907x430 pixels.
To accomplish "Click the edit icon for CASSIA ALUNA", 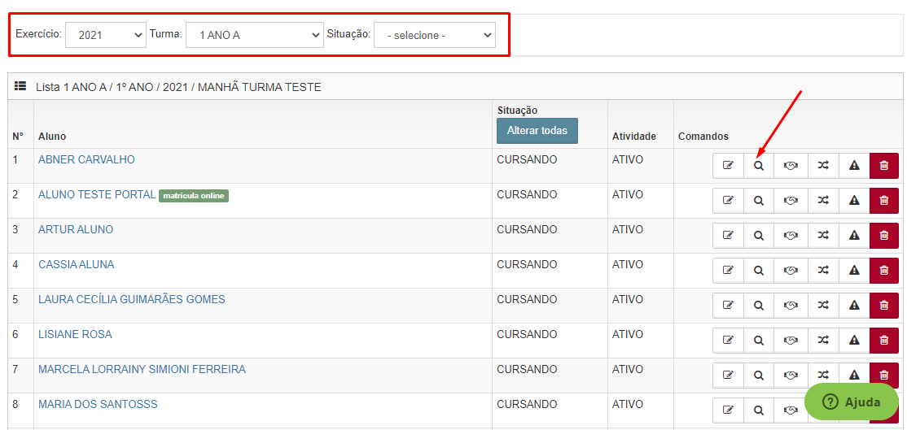I will (728, 270).
